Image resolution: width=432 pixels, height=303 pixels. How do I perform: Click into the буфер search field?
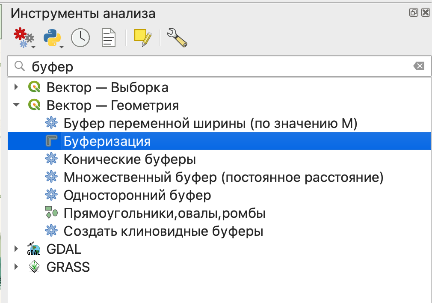(x=214, y=66)
